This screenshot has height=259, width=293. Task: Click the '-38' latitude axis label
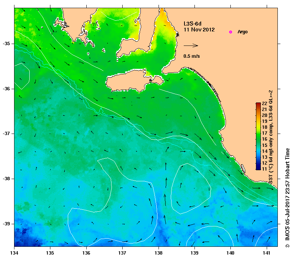click(6, 179)
